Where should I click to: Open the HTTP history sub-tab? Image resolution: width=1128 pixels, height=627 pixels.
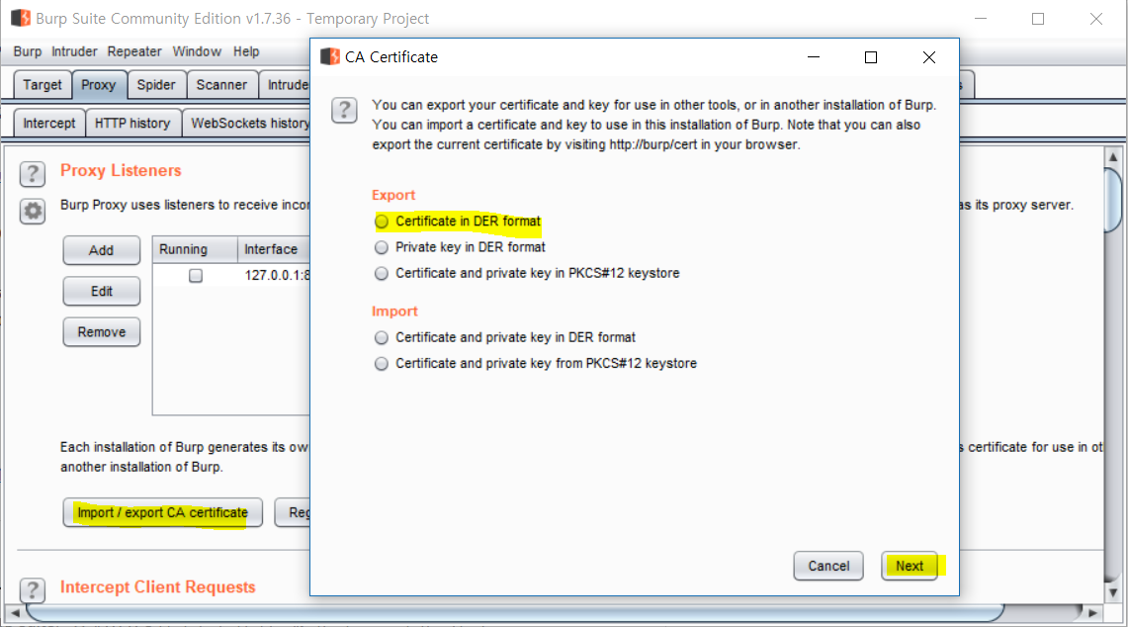coord(133,123)
